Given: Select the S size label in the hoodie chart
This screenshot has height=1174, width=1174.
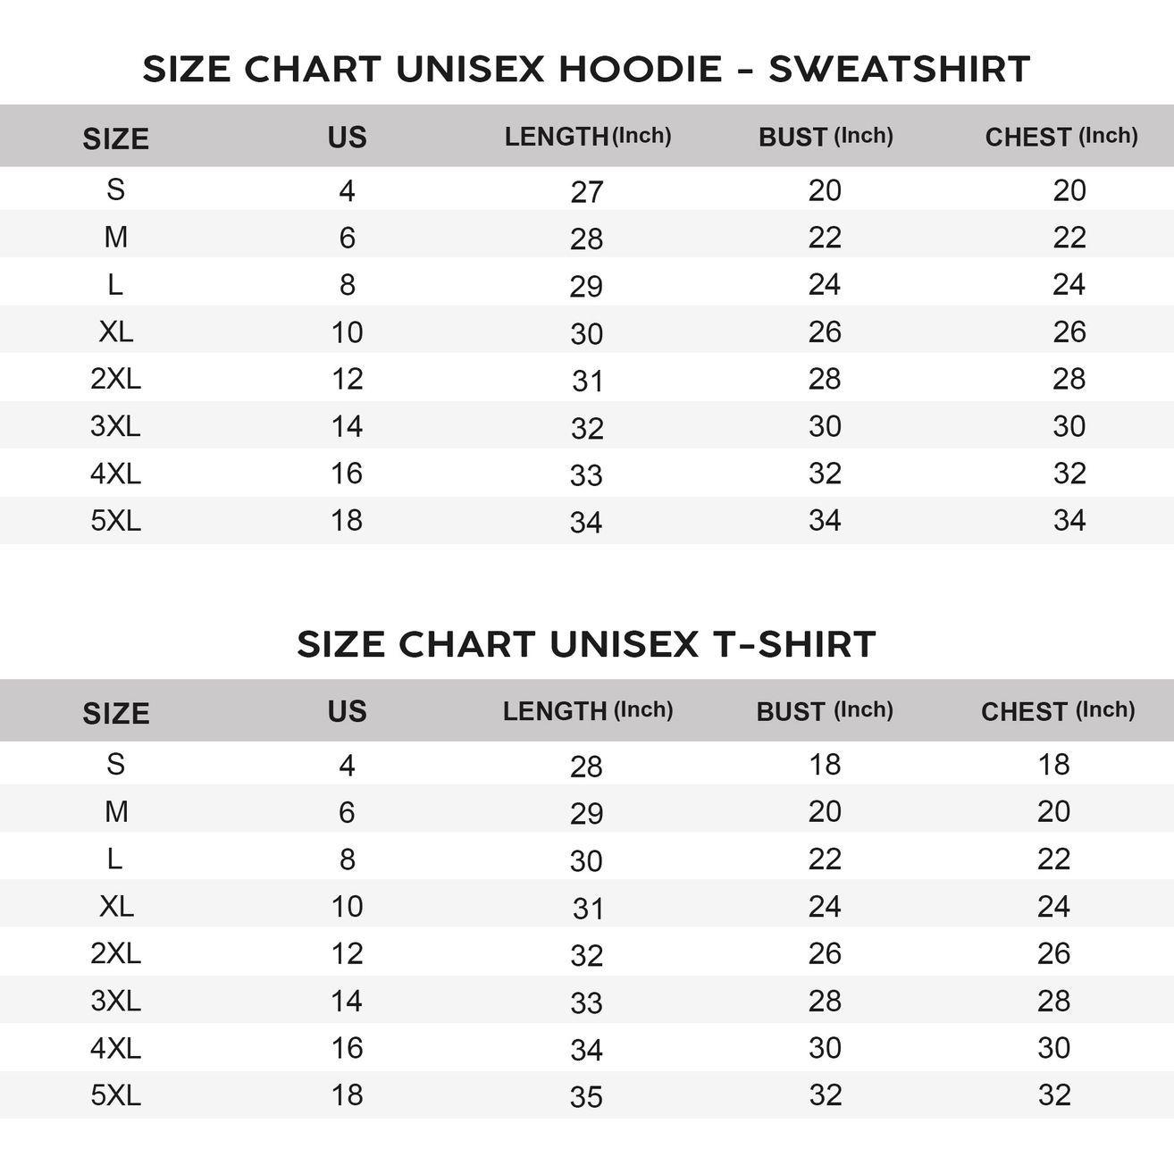Looking at the screenshot, I should tap(115, 189).
